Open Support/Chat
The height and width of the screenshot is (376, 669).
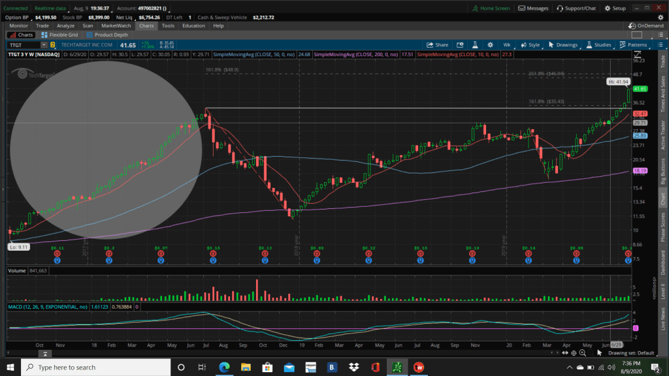point(578,8)
